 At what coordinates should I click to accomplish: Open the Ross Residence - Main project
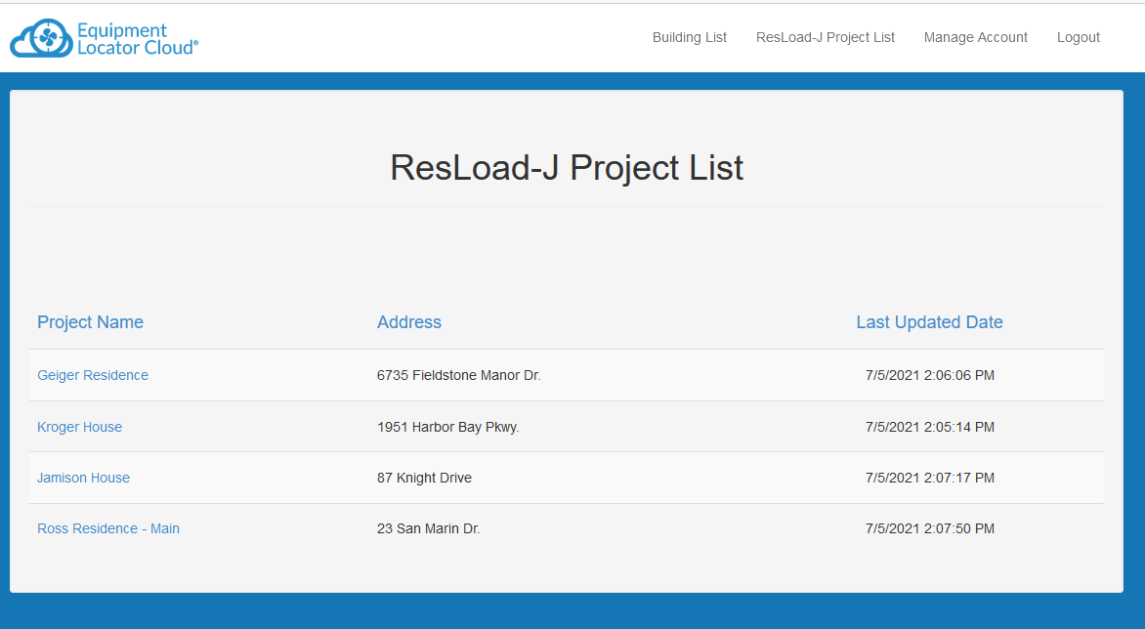pyautogui.click(x=108, y=529)
